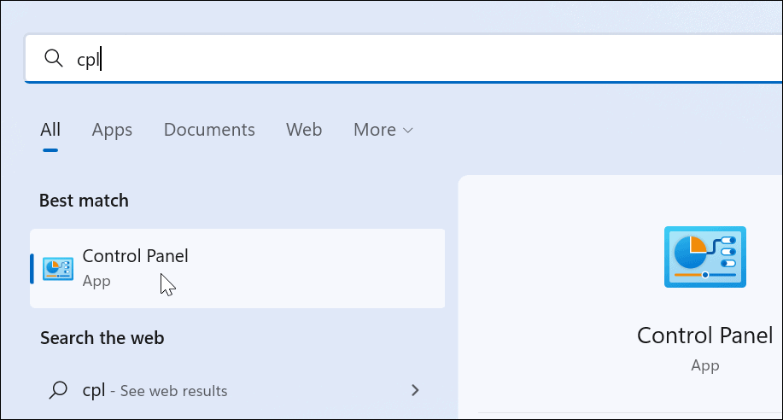
Task: Click the blue selection bar beside the Control Panel result
Action: (x=32, y=268)
